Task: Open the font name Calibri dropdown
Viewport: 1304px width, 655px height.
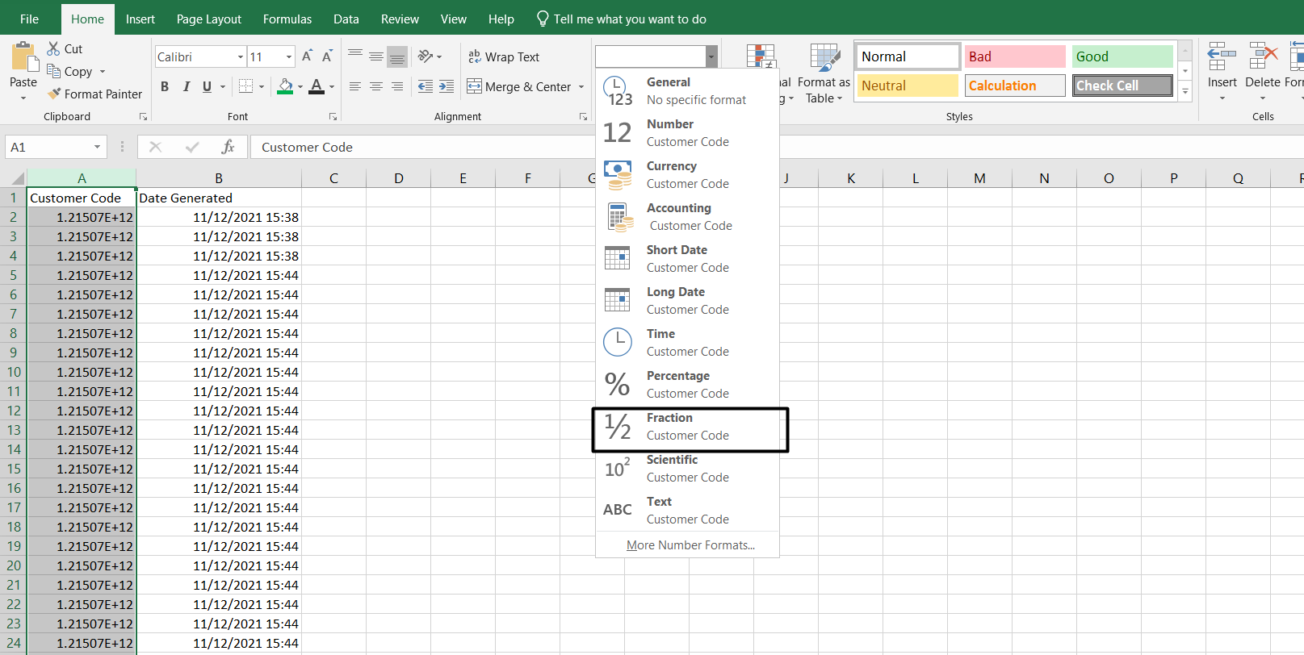Action: tap(241, 56)
